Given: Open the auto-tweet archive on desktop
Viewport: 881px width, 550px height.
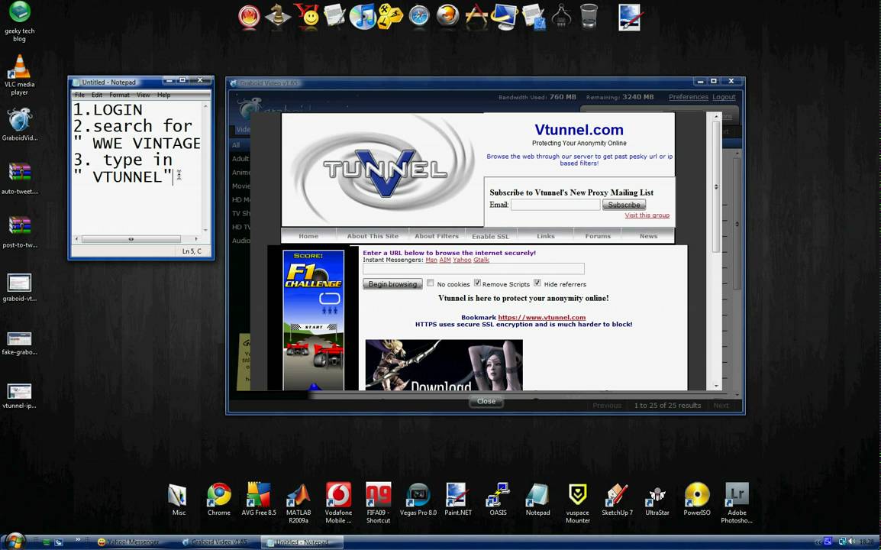Looking at the screenshot, I should pyautogui.click(x=20, y=178).
